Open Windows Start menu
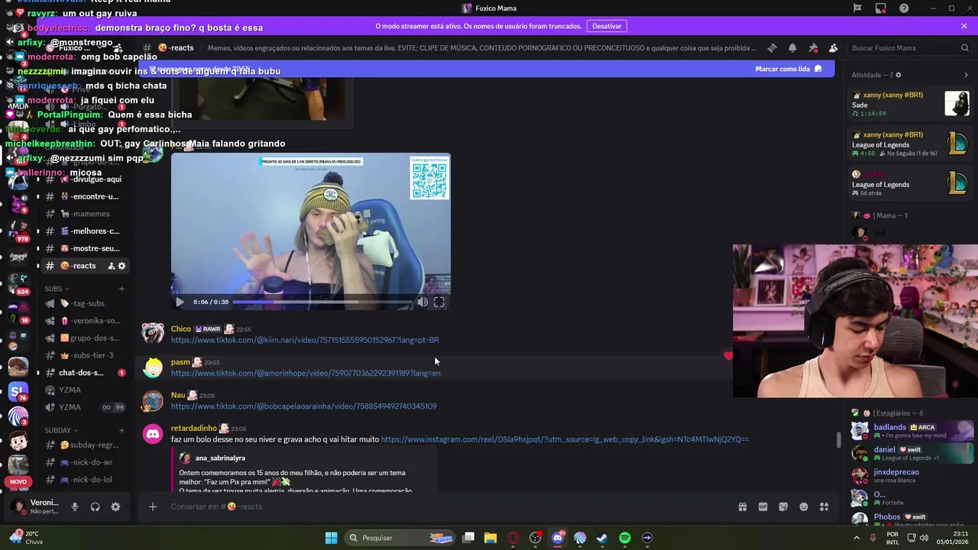Viewport: 978px width, 550px height. coord(331,538)
